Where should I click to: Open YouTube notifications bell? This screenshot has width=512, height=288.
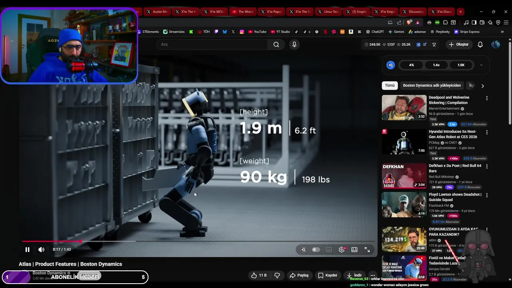coord(480,44)
